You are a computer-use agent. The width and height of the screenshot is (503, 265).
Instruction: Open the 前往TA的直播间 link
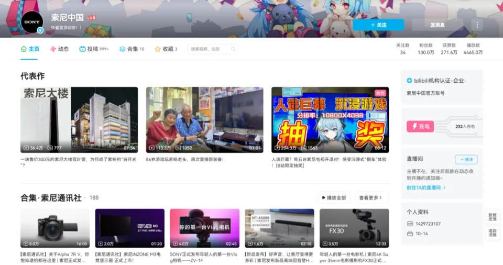[x=426, y=187]
